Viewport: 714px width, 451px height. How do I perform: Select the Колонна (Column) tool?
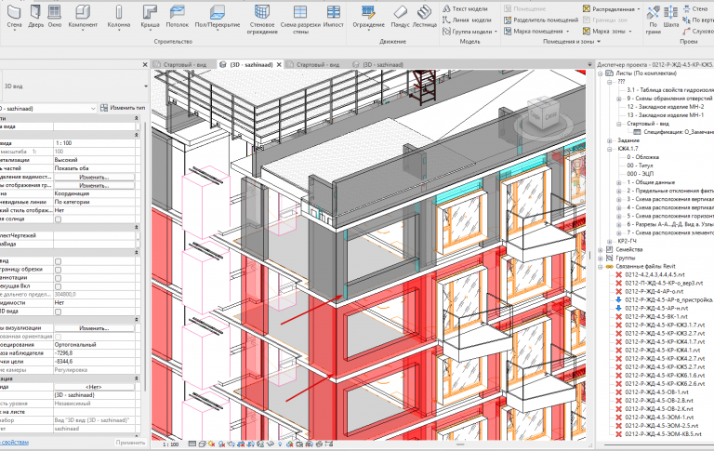coord(119,16)
